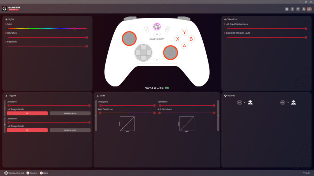
Task: Click the V1.5.6 version label
Action: pyautogui.click(x=306, y=173)
